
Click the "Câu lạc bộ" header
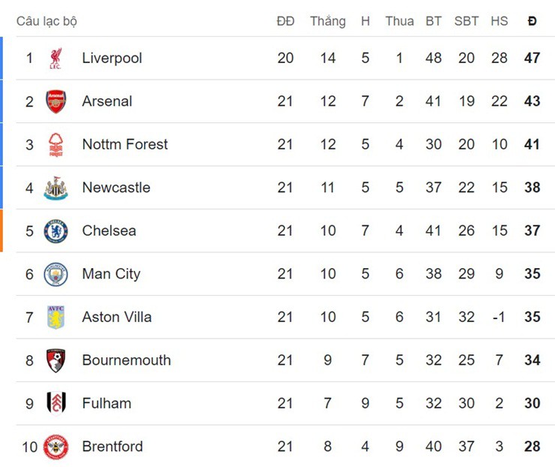(x=46, y=21)
